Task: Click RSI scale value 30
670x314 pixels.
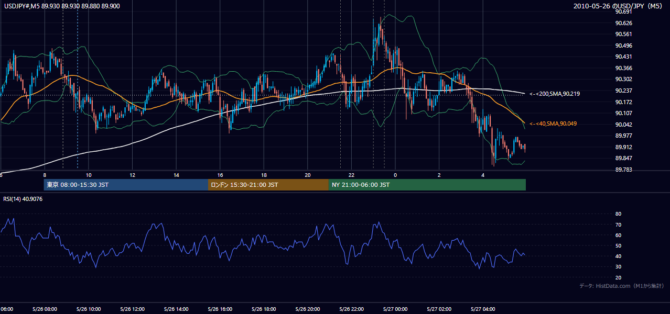Action: 619,266
